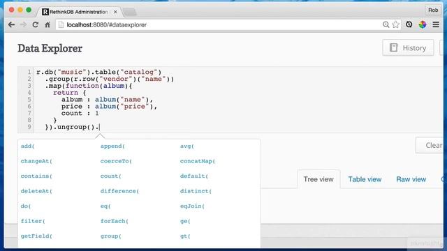Go back using browser back arrow
Viewport: 447px width, 251px height.
(11, 25)
